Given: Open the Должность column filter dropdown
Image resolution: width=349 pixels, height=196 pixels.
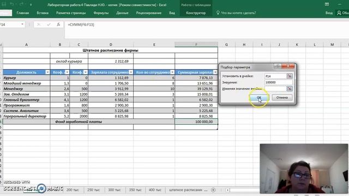Looking at the screenshot, I should [47, 72].
